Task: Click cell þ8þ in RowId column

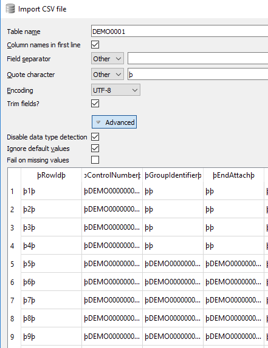Action: pos(52,318)
